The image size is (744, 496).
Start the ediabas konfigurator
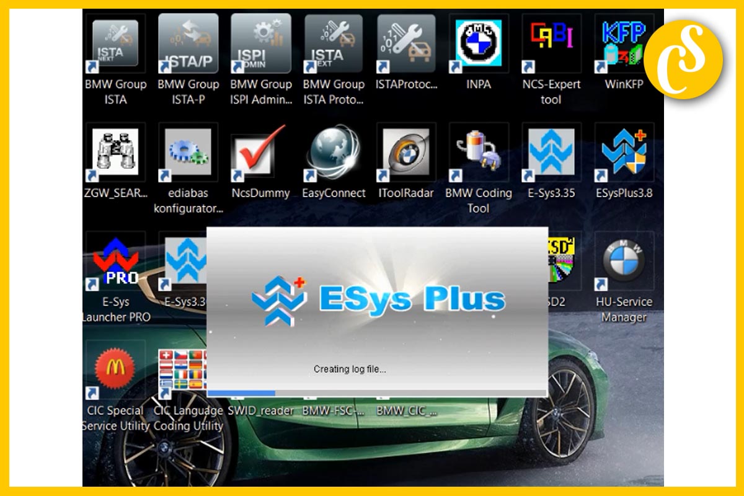point(188,152)
